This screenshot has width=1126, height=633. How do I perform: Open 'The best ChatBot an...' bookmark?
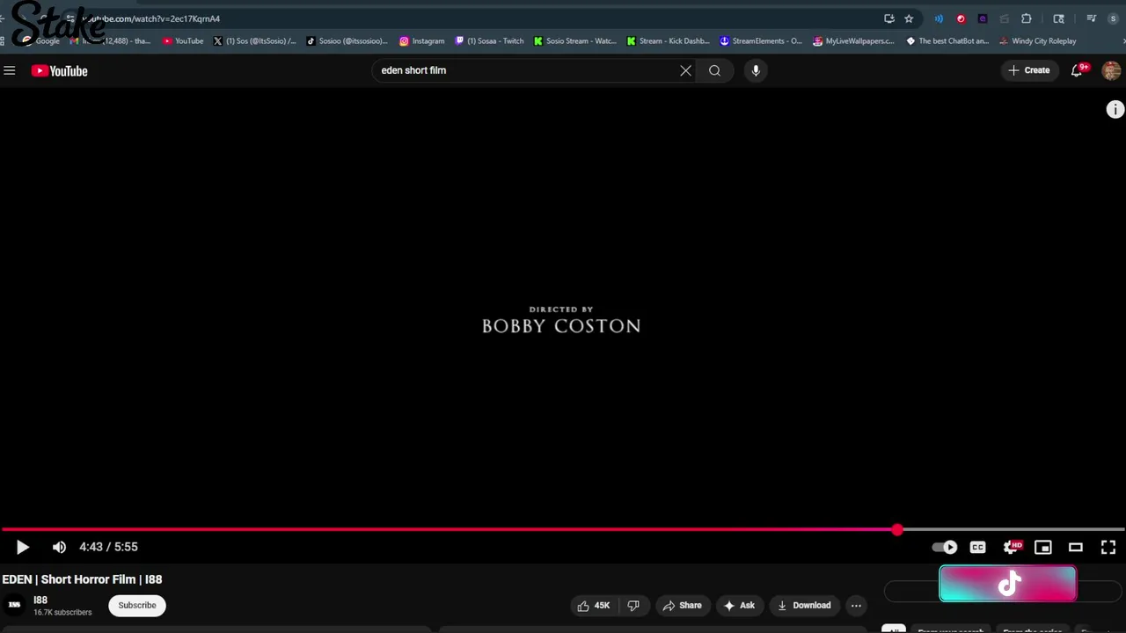pyautogui.click(x=947, y=40)
